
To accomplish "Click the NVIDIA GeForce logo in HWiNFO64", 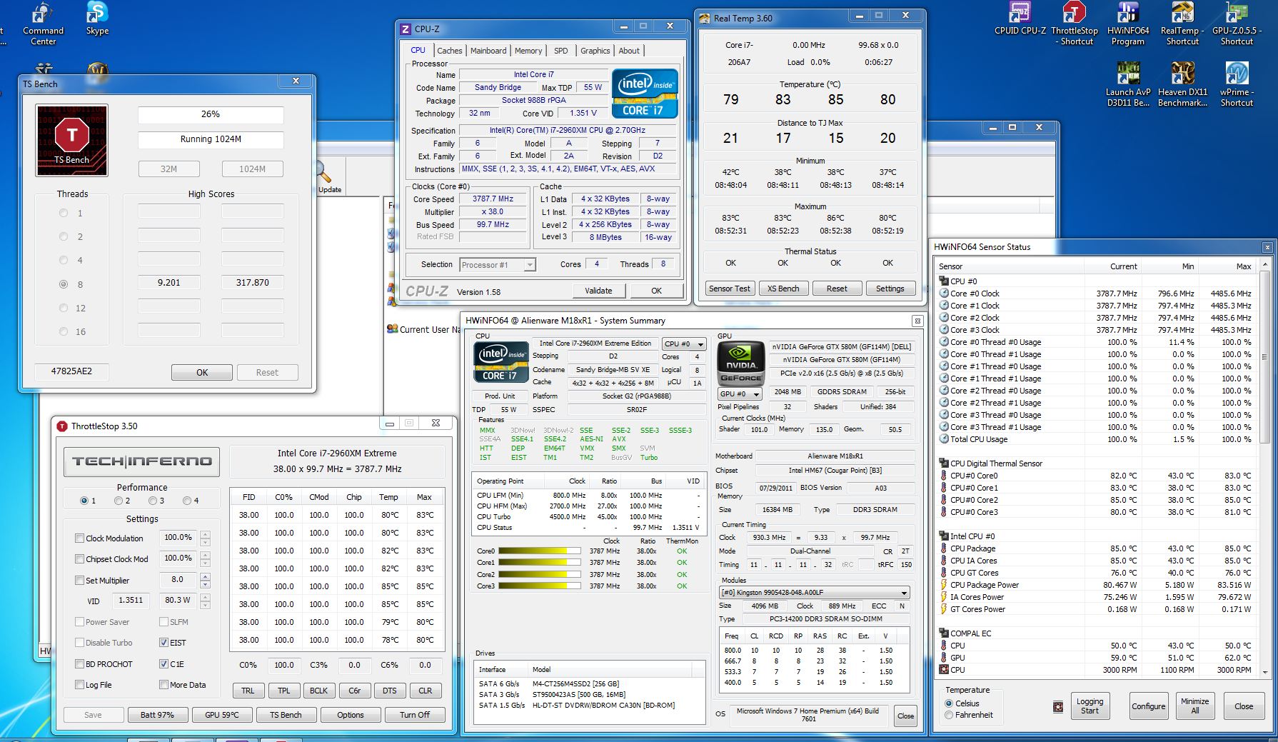I will click(740, 363).
